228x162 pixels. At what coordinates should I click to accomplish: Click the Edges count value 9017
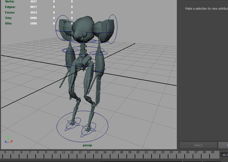[x=34, y=7]
